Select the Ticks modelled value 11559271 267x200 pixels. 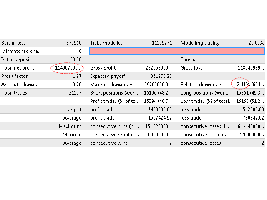click(x=162, y=43)
